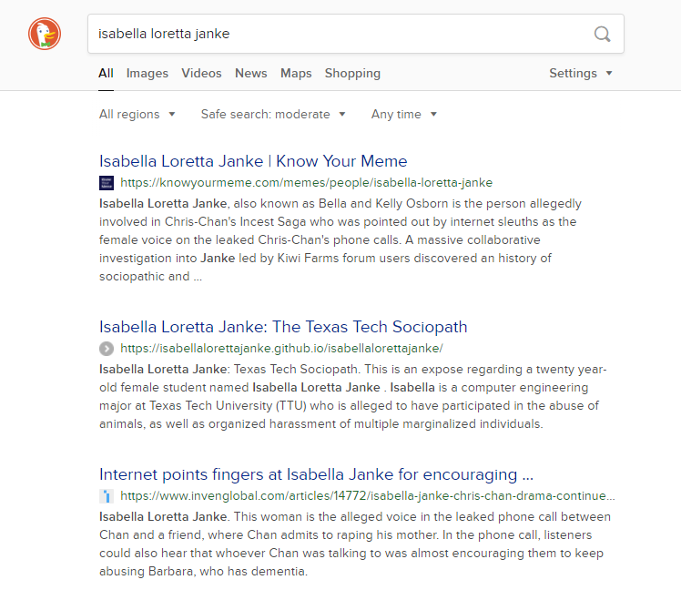
Task: Click the InvenGlobal result favicon
Action: pyautogui.click(x=107, y=496)
